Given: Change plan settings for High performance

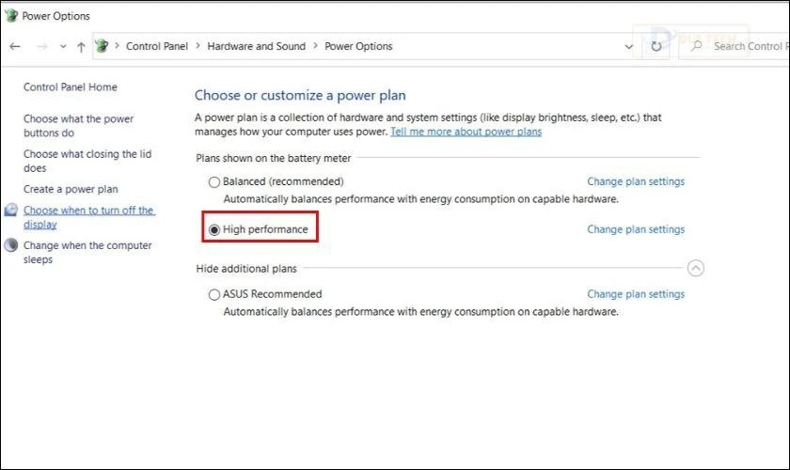Looking at the screenshot, I should pyautogui.click(x=636, y=229).
